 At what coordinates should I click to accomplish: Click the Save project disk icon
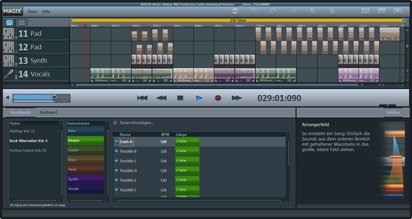point(235,12)
